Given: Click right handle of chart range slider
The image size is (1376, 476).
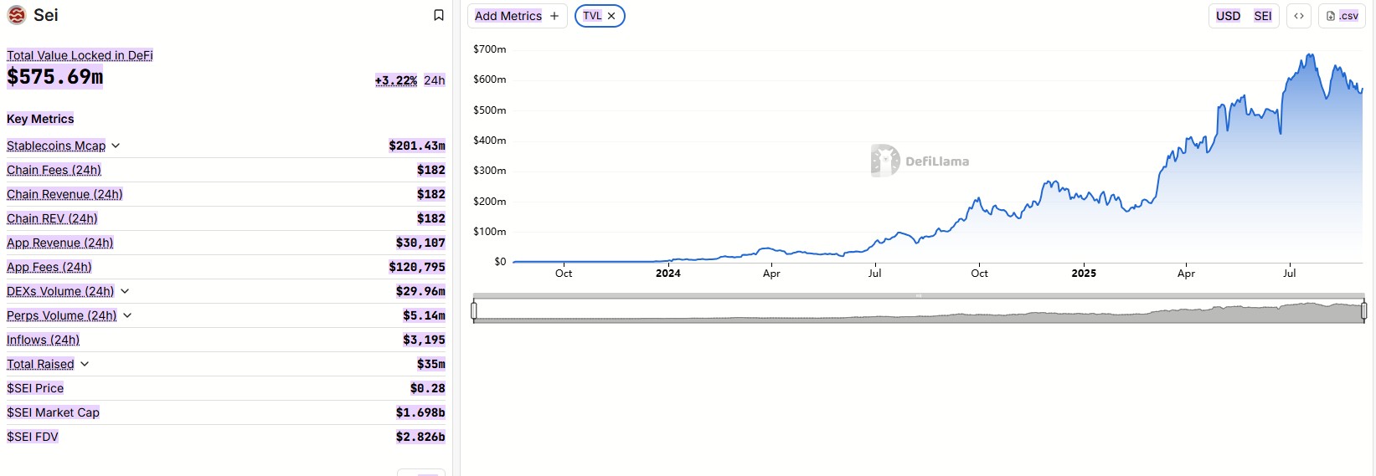Looking at the screenshot, I should (1363, 311).
